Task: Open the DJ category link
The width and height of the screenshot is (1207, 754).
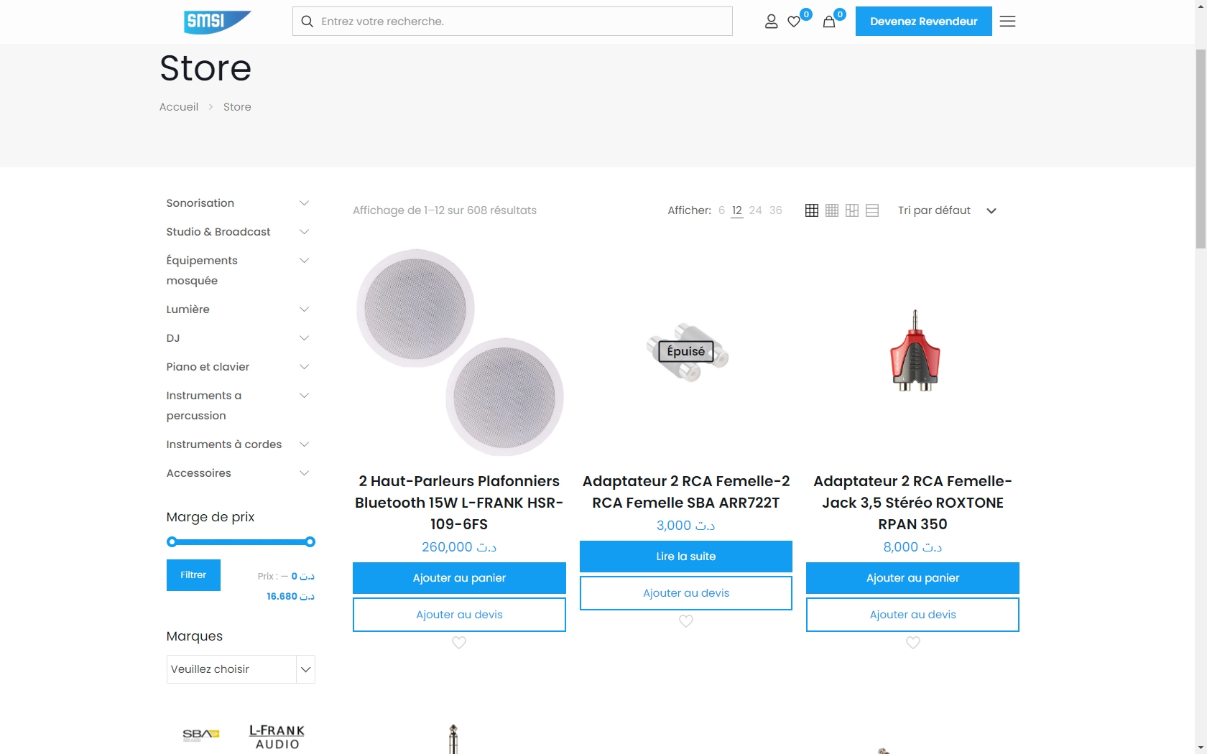Action: 173,338
